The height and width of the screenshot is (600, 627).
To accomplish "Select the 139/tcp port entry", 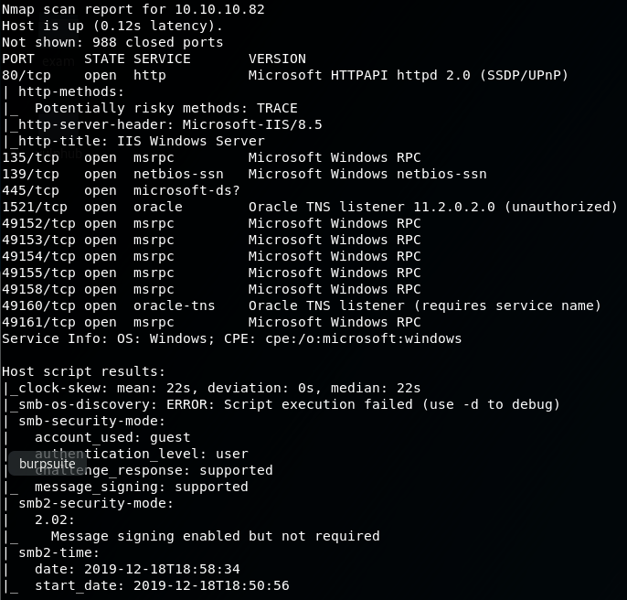I will tap(30, 174).
